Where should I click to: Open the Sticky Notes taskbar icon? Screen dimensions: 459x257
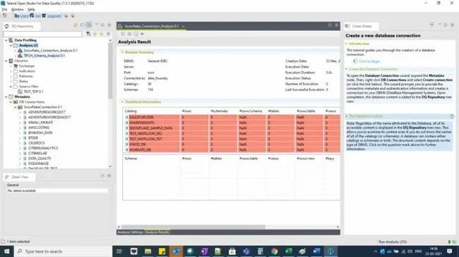pyautogui.click(x=162, y=251)
